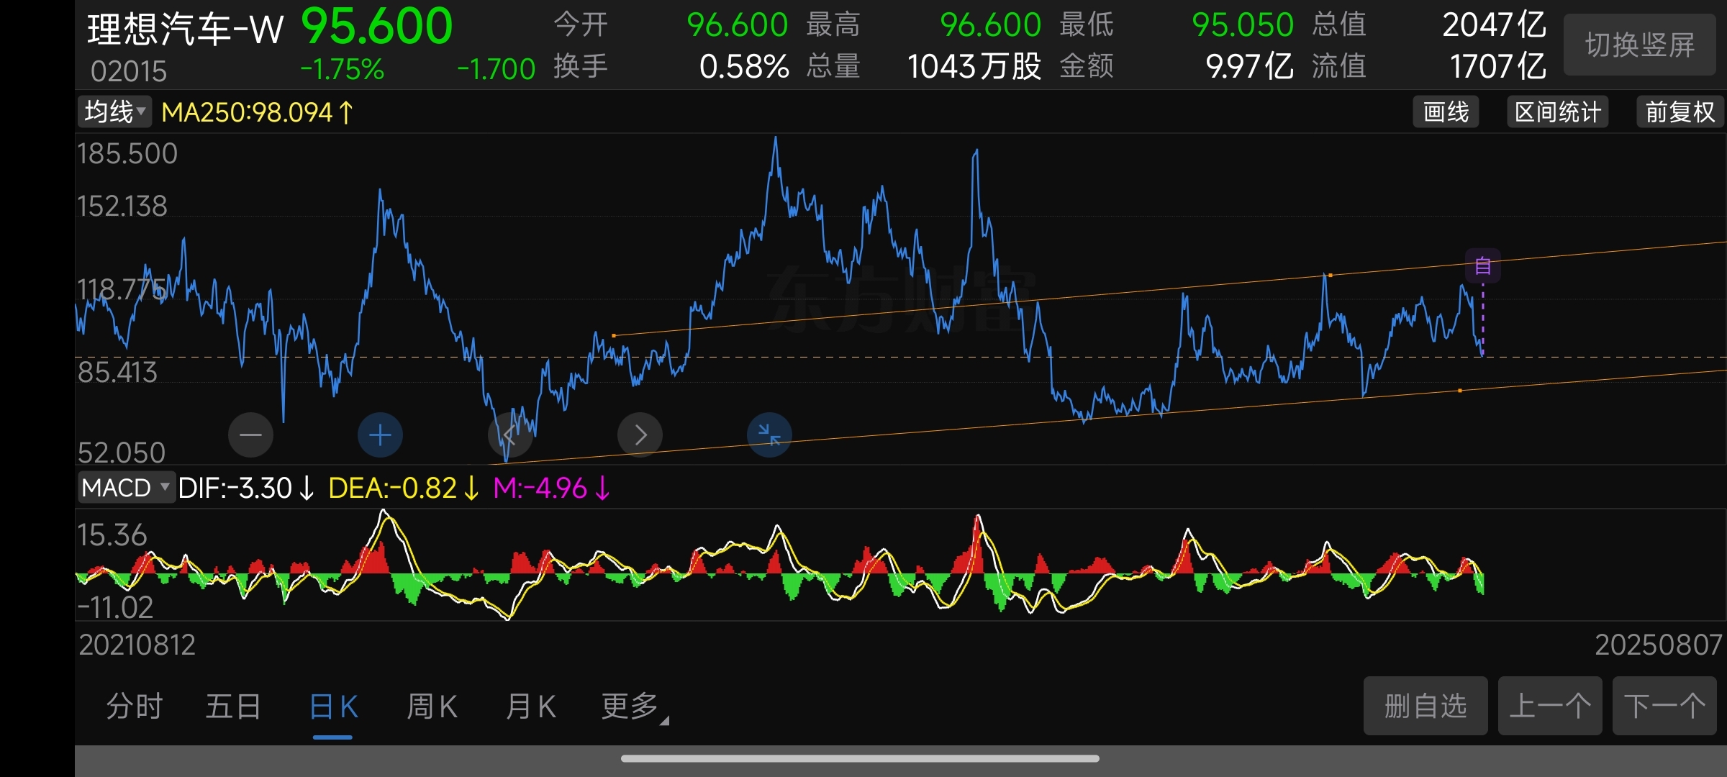The height and width of the screenshot is (777, 1727).
Task: Move chart left with back arrow icon
Action: point(510,435)
